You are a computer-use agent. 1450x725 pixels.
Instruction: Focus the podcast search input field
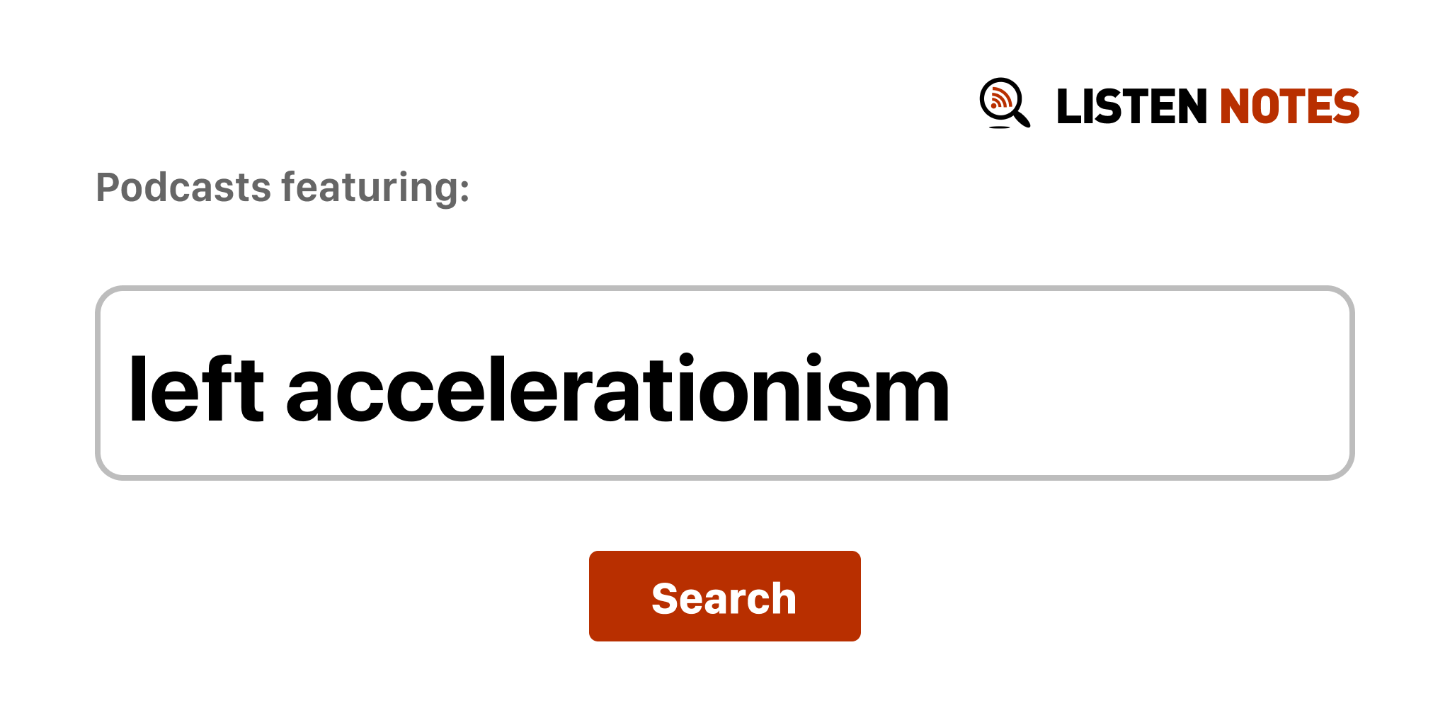[x=724, y=383]
